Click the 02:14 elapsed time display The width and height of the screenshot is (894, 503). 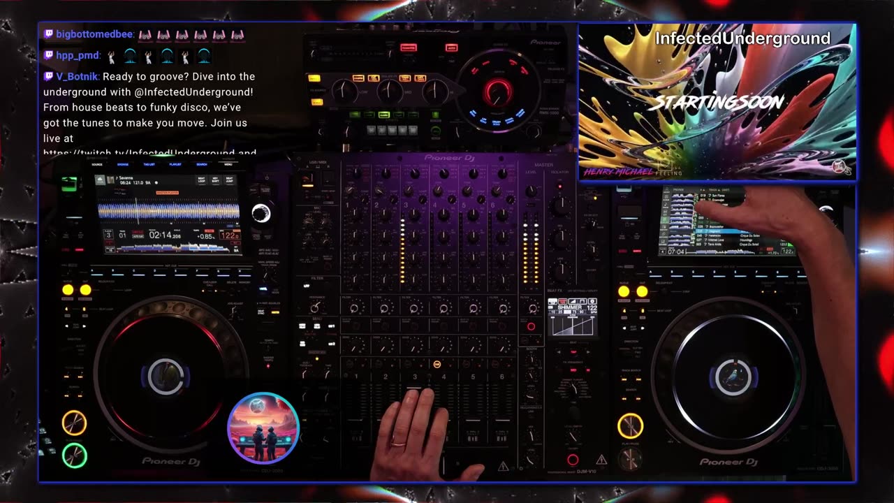pyautogui.click(x=164, y=235)
